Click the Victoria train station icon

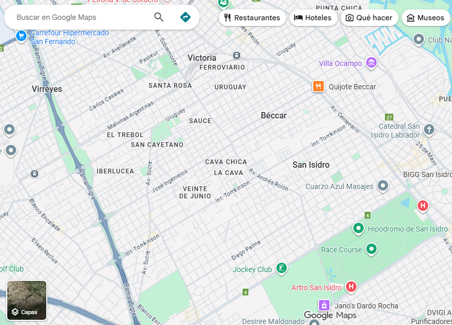pyautogui.click(x=237, y=55)
